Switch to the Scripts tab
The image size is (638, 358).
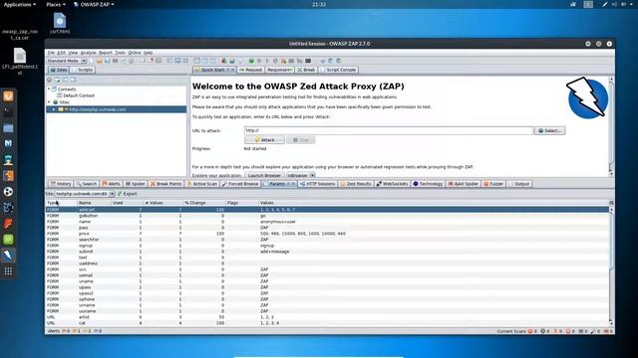pos(83,70)
